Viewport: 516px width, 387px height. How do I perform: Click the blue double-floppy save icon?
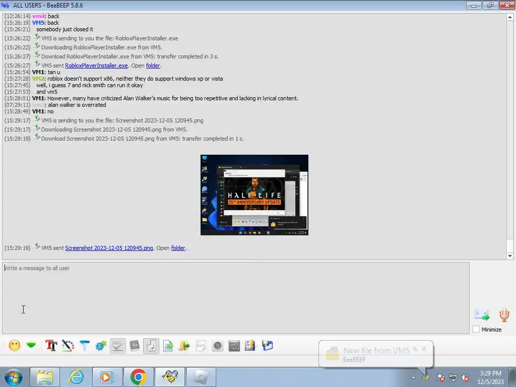point(267,346)
